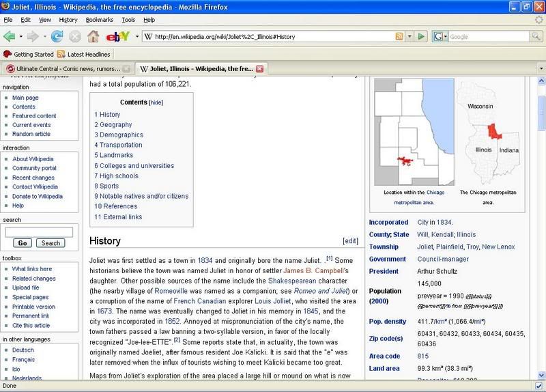Edit the History section via edit link
The height and width of the screenshot is (392, 546).
coord(350,241)
